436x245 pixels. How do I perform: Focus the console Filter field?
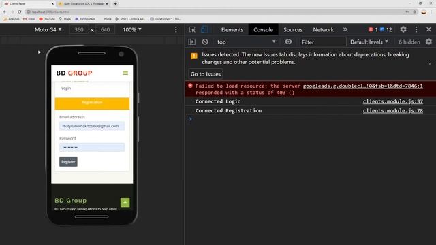(x=323, y=42)
